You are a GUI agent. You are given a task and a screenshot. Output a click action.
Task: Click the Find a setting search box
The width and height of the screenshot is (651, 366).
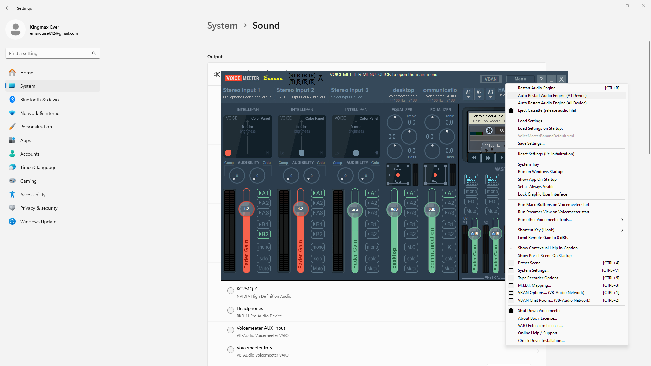pos(50,53)
